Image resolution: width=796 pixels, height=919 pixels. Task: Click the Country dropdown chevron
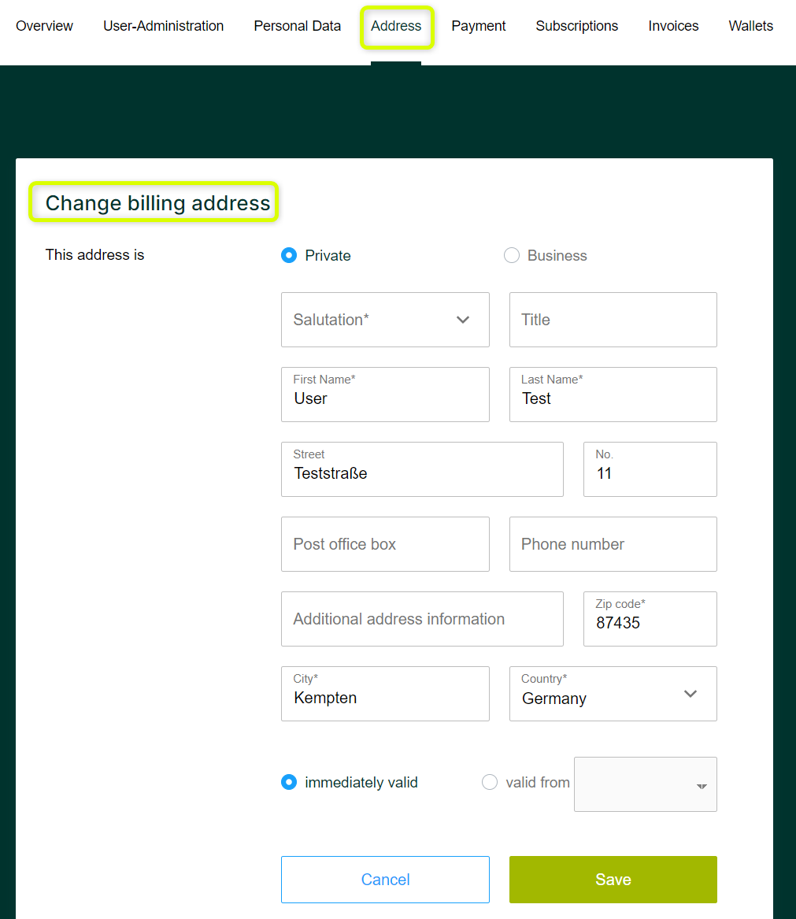coord(690,694)
